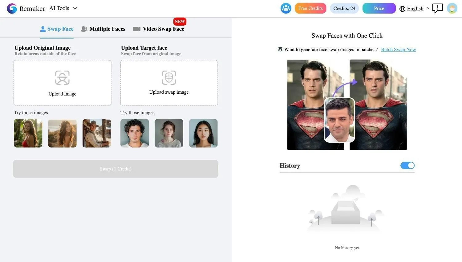Click the target face upload icon
This screenshot has width=462, height=262.
pos(169,77)
